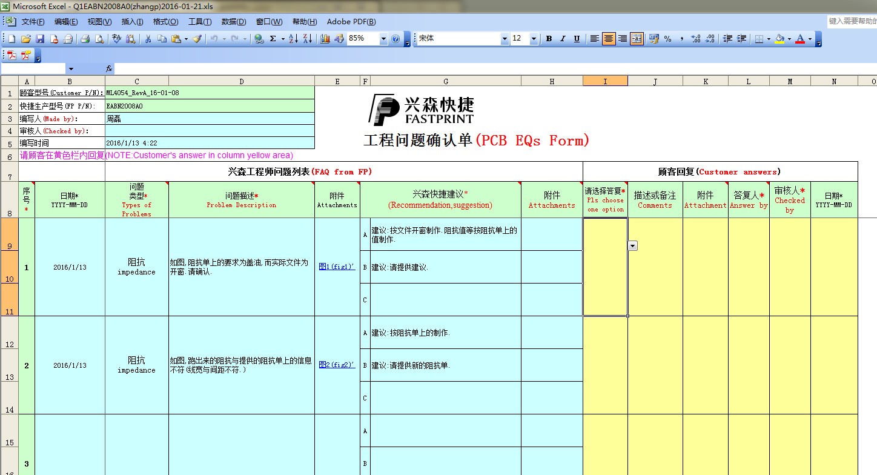Click the Select All corner button
Screen dimensions: 877x475
coord(9,81)
